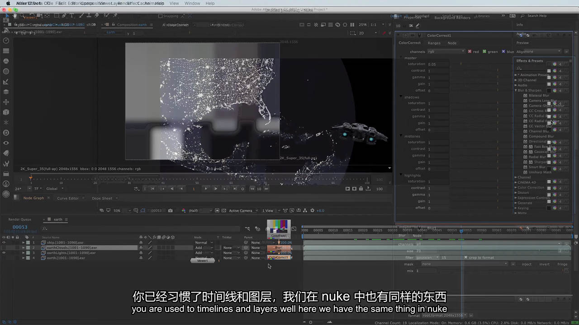Toggle visibility of earthLights layer

[x=4, y=253]
